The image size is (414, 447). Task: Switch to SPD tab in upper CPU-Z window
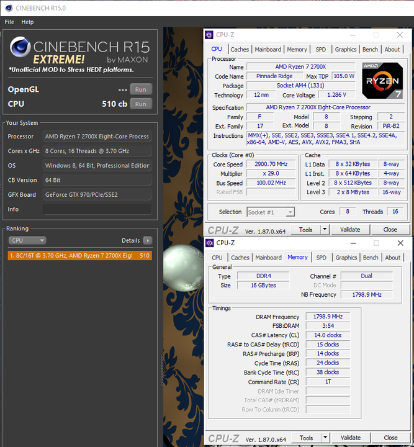pyautogui.click(x=320, y=49)
